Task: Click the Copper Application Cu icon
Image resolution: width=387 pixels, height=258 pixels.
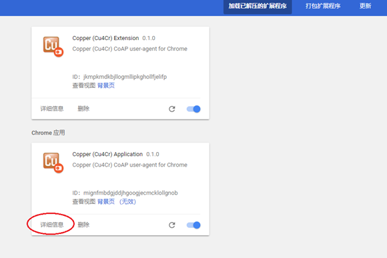Action: (x=53, y=163)
